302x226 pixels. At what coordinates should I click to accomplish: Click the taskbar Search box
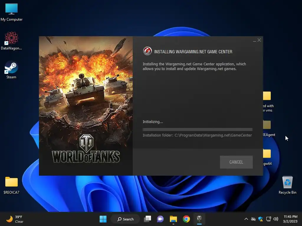125,219
